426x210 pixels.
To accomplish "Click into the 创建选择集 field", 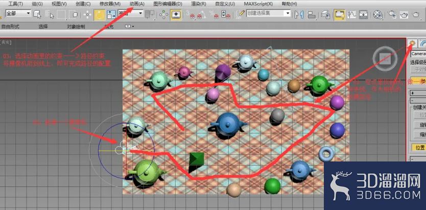I will [266, 13].
